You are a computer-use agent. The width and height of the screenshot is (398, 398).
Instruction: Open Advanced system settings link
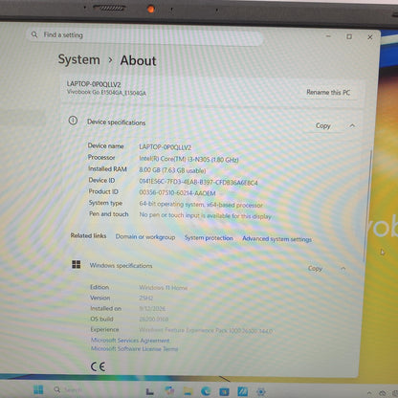pos(277,239)
